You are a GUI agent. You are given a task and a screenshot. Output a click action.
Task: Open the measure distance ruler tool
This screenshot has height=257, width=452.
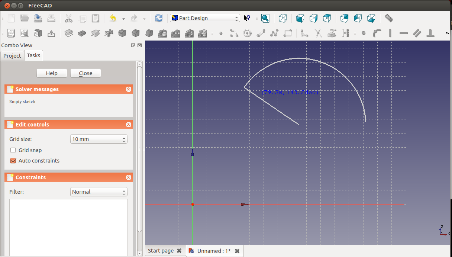click(388, 18)
